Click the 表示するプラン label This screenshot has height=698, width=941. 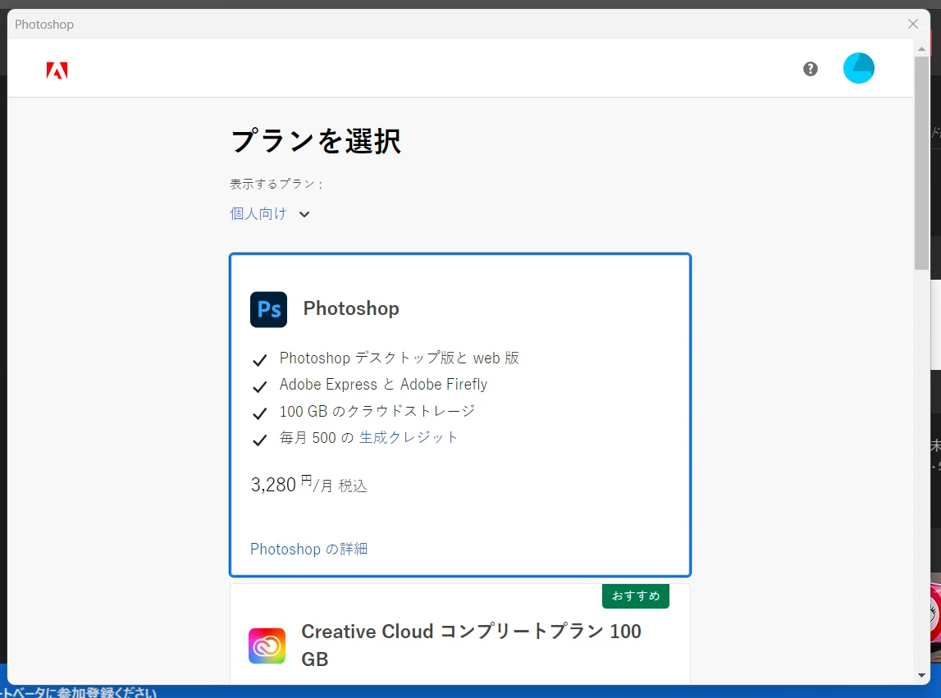click(276, 185)
